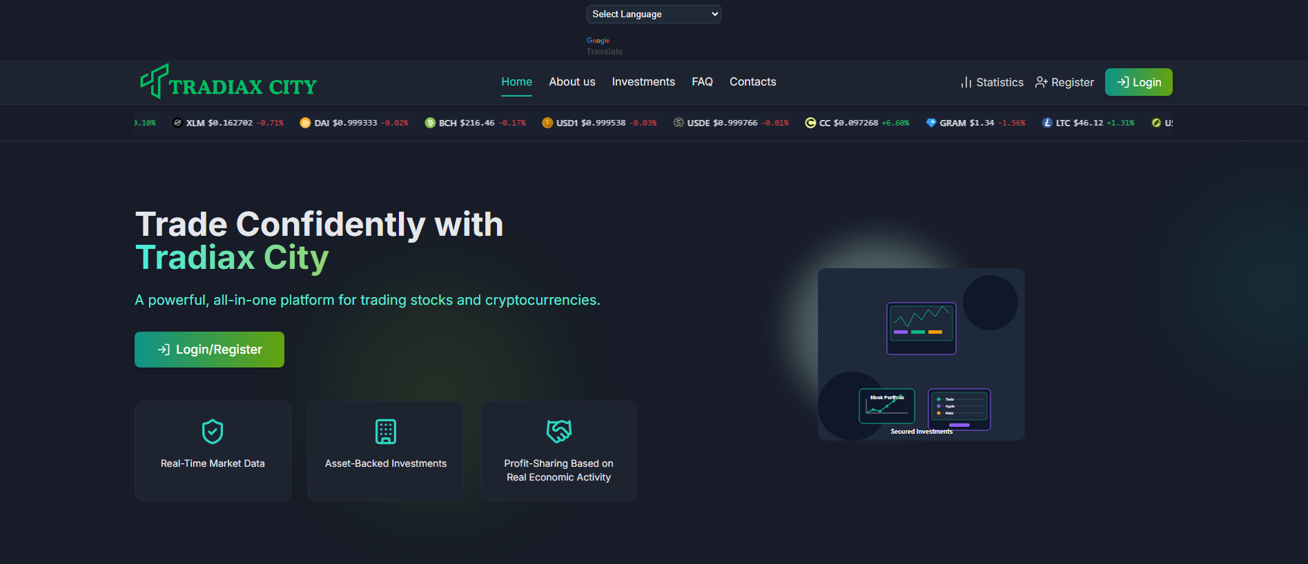Open the Contacts nav item
The width and height of the screenshot is (1308, 564).
[753, 81]
